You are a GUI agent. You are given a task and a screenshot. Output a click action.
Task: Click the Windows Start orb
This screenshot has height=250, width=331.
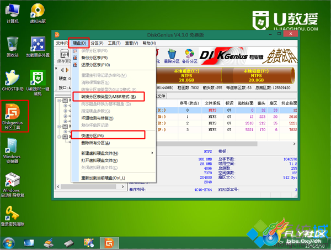click(8, 243)
